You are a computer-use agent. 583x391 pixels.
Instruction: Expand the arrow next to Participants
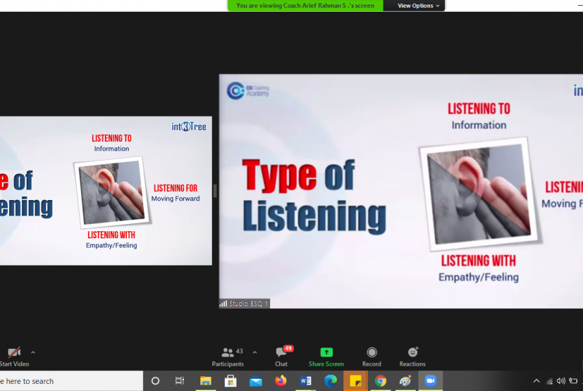(x=255, y=353)
